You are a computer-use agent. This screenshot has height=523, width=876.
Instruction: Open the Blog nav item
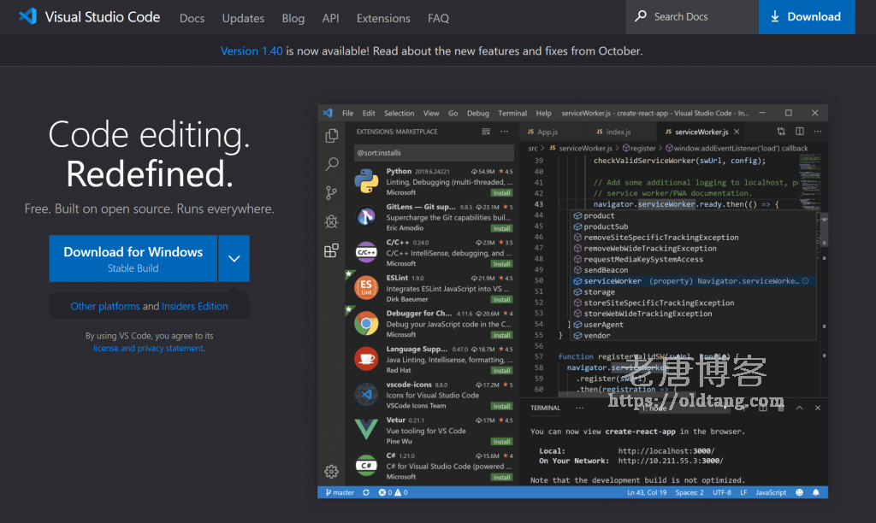pyautogui.click(x=293, y=19)
